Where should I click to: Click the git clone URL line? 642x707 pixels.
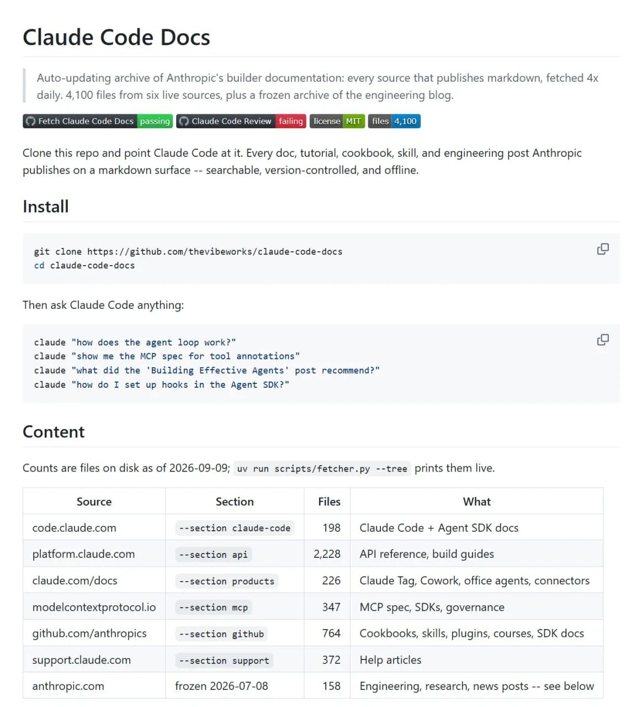(188, 252)
